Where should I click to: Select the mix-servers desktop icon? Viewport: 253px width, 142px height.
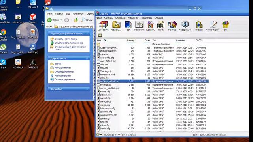[x=18, y=19]
